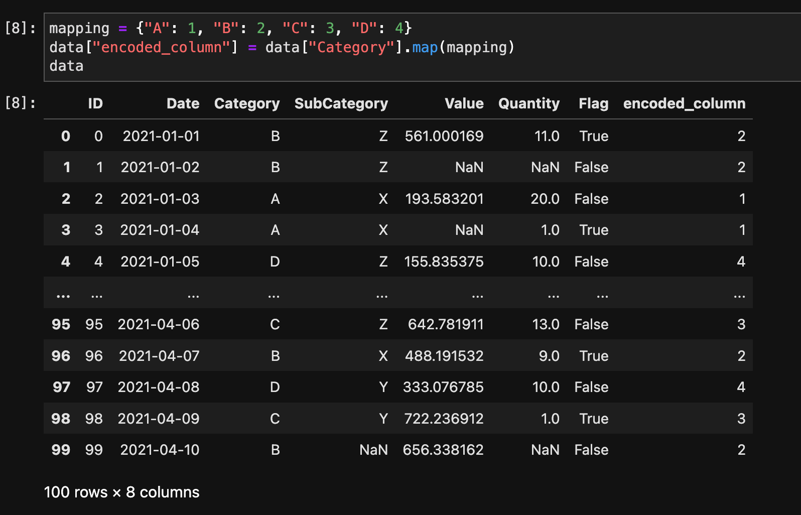Click the value cell 193.583201
The height and width of the screenshot is (515, 801).
click(444, 199)
